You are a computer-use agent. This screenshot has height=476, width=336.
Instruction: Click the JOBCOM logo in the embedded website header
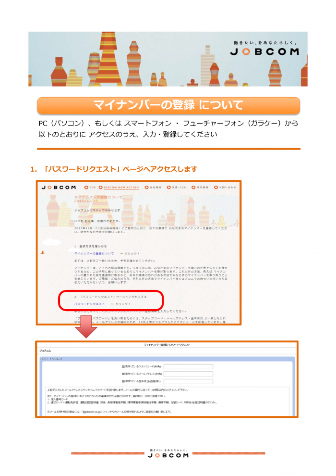click(59, 188)
